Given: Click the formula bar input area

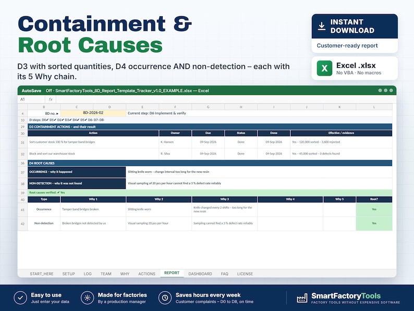Looking at the screenshot, I should (226, 99).
